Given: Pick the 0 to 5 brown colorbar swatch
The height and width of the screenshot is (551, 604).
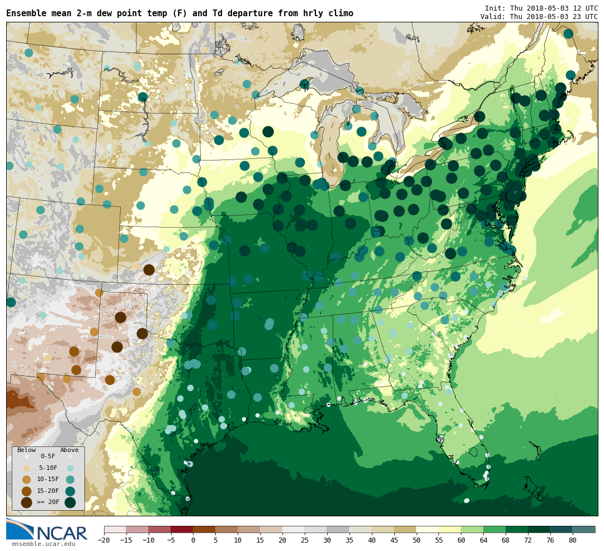Looking at the screenshot, I should pos(205,530).
